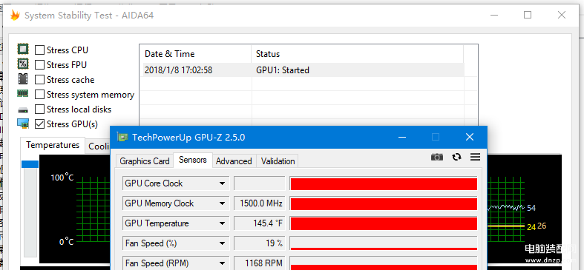This screenshot has width=584, height=270.
Task: Click the 1168 RPM fan speed value
Action: (x=259, y=263)
